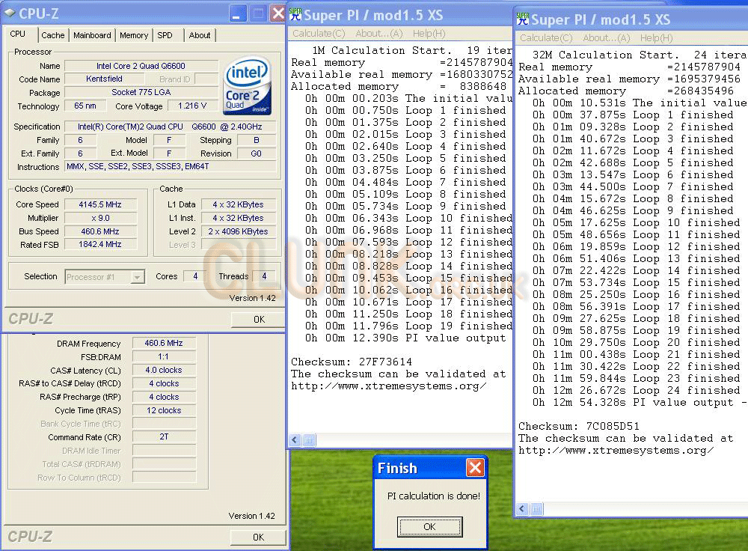748x551 pixels.
Task: Click OK in the upper CPU-Z window
Action: point(259,320)
